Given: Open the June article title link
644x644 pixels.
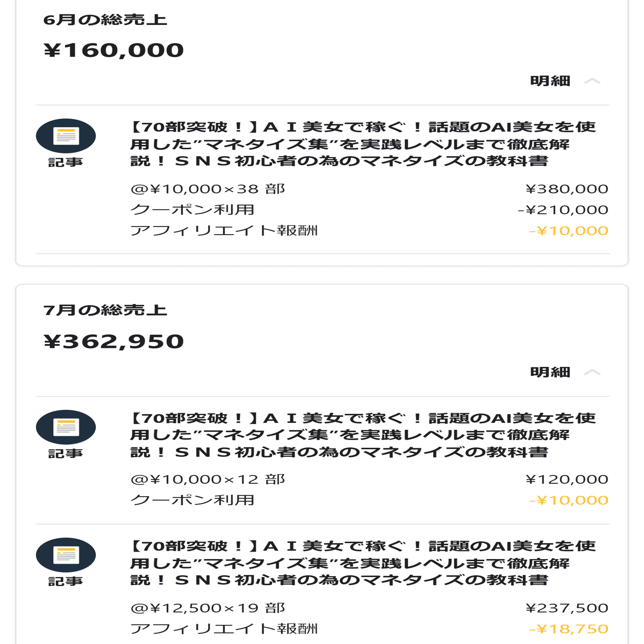Looking at the screenshot, I should (363, 144).
